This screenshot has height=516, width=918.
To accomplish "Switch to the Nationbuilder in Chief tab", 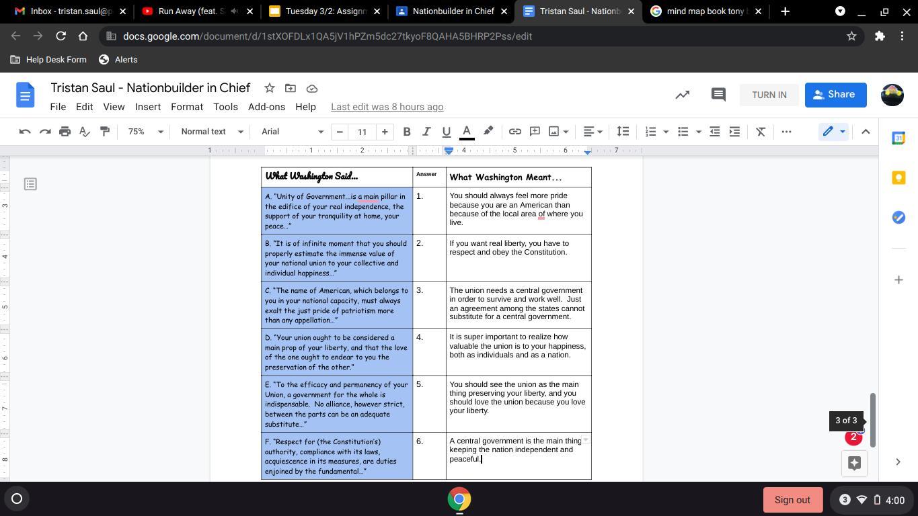I will [449, 11].
